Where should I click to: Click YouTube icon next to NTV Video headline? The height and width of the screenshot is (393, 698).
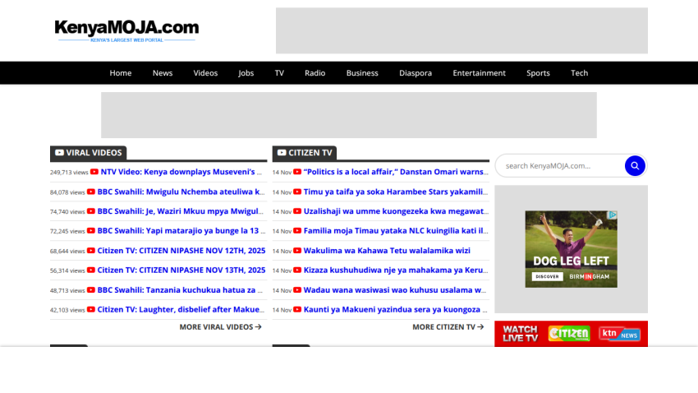(94, 172)
